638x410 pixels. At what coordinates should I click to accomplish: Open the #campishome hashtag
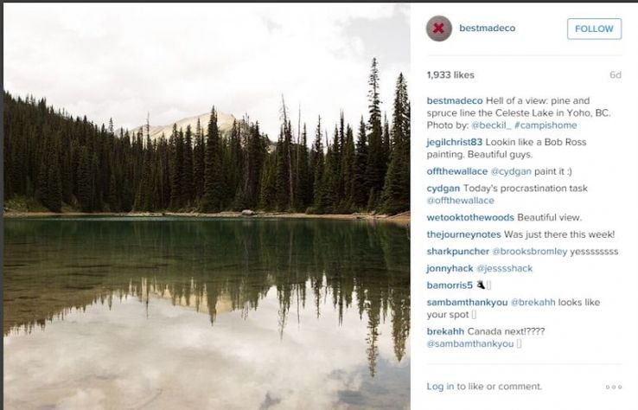click(545, 125)
